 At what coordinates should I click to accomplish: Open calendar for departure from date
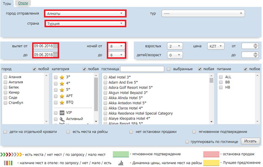coord(55,46)
